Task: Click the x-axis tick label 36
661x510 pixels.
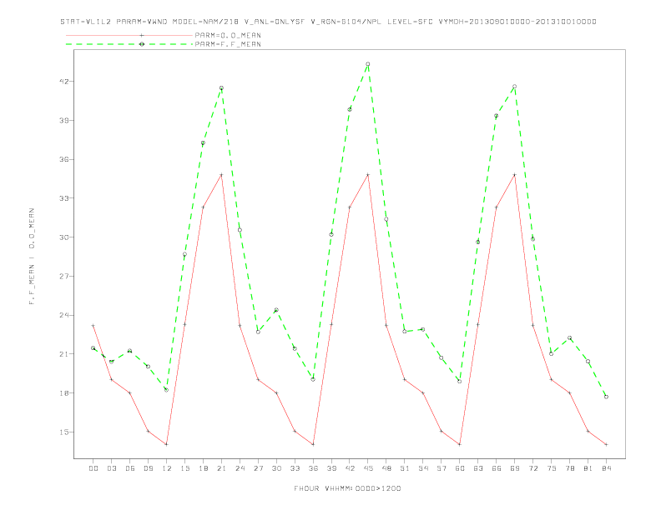Action: (313, 468)
